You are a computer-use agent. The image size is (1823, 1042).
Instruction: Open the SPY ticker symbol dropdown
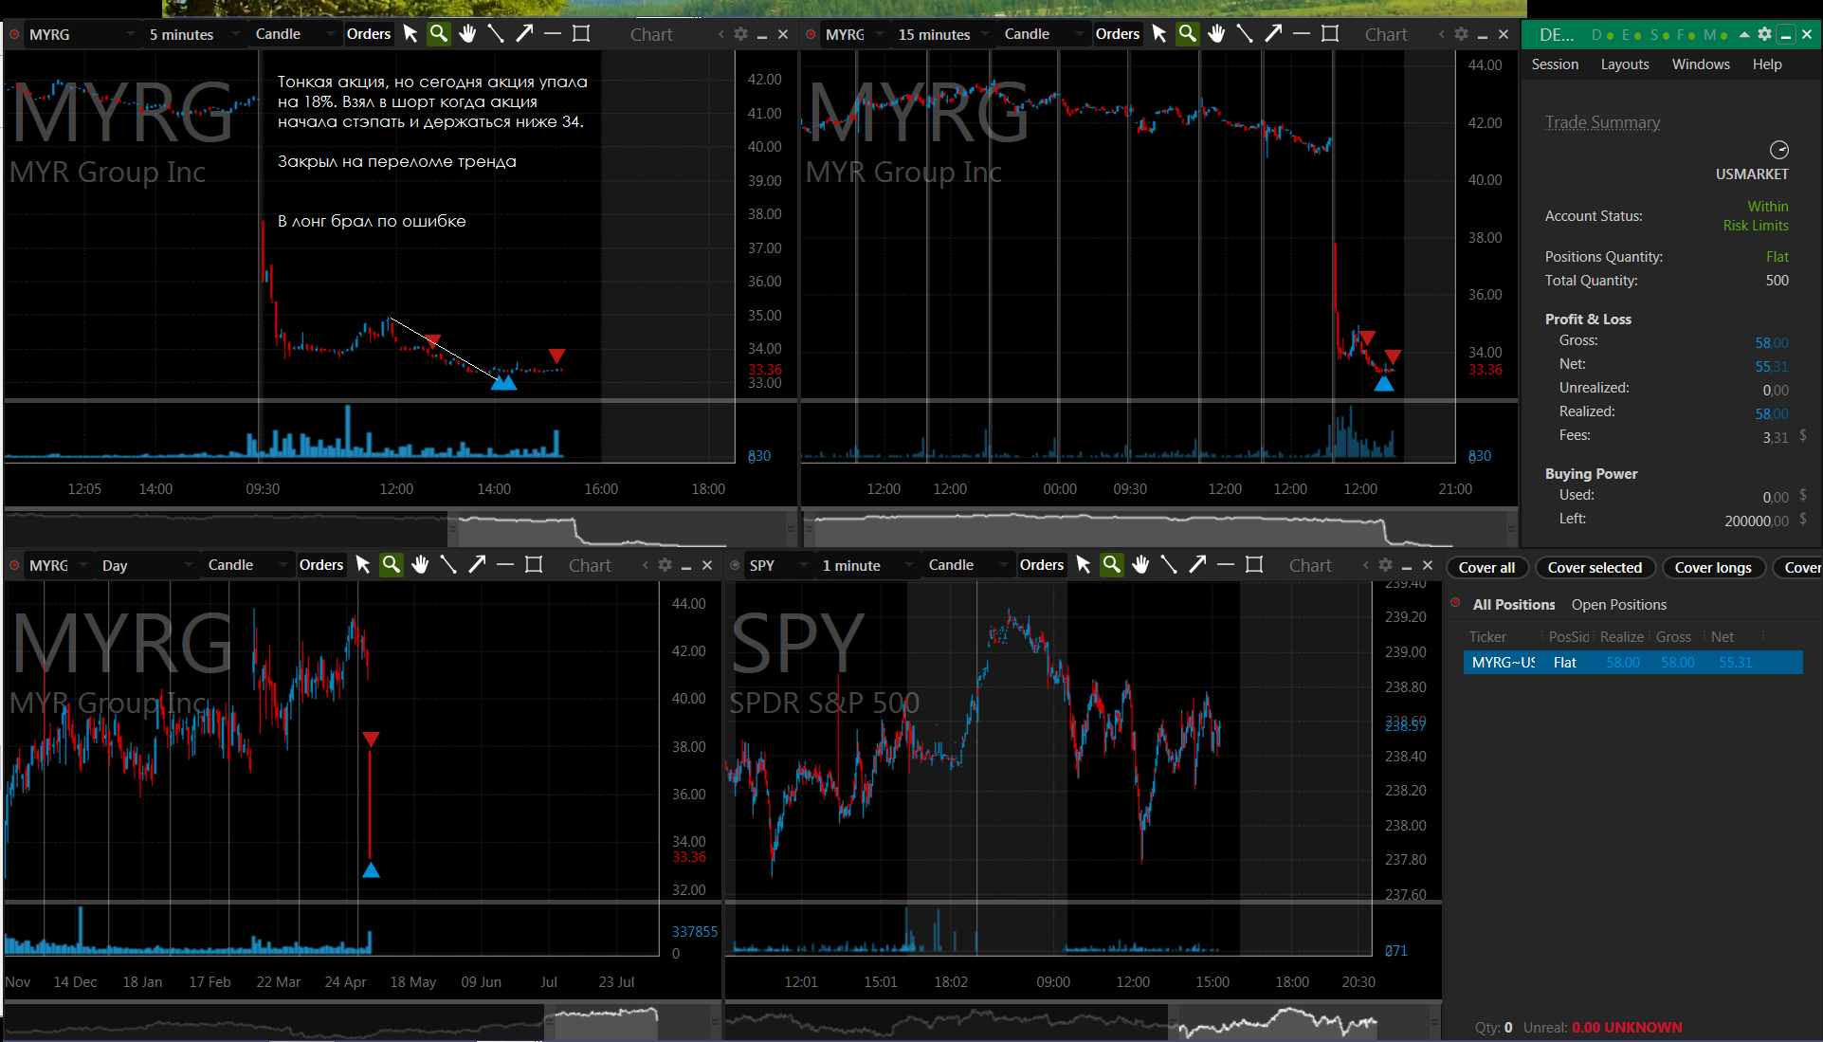pos(777,565)
